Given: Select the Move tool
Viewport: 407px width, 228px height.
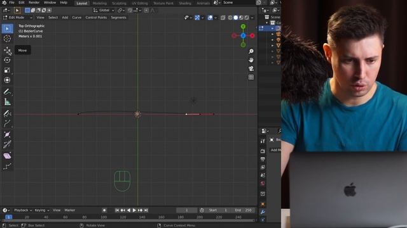Looking at the screenshot, I should tap(7, 51).
